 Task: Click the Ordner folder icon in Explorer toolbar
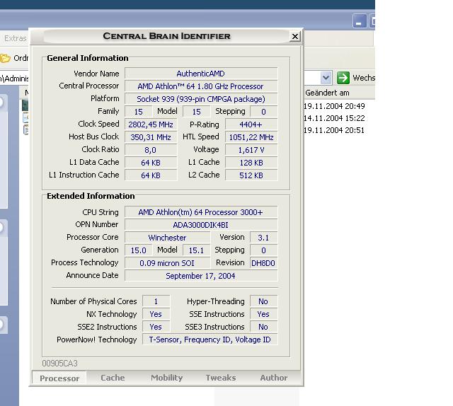coord(5,58)
